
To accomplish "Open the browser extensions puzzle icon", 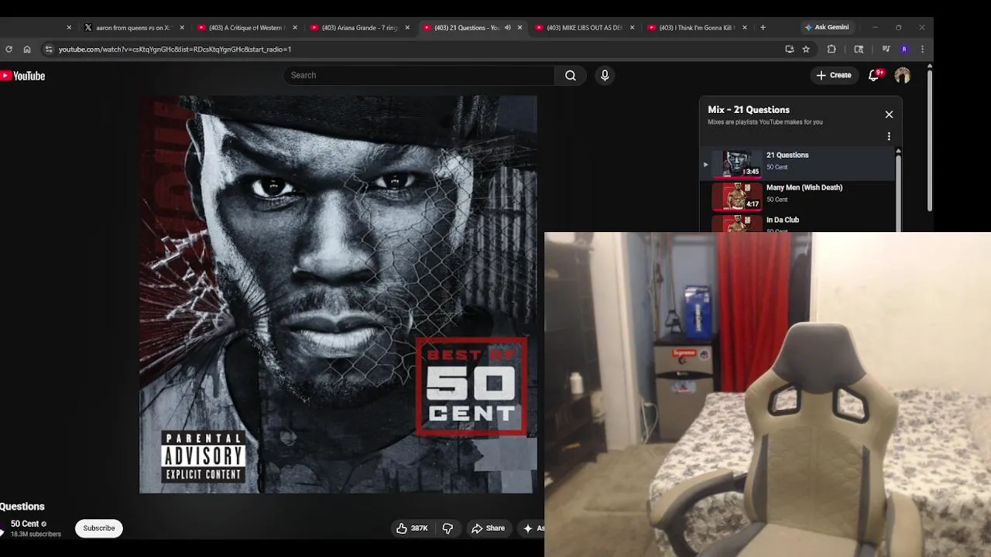I will tap(832, 49).
